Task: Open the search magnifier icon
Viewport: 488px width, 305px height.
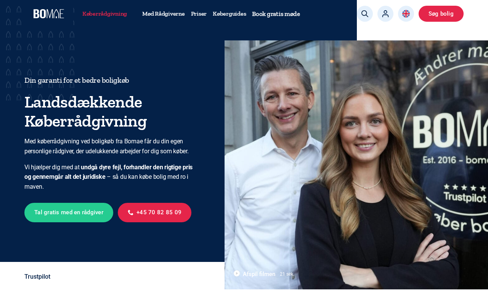Action: tap(365, 14)
